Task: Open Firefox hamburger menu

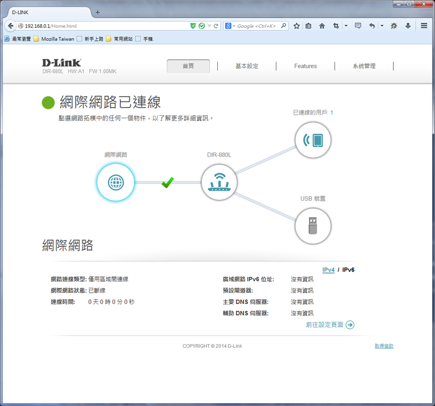Action: pyautogui.click(x=424, y=26)
